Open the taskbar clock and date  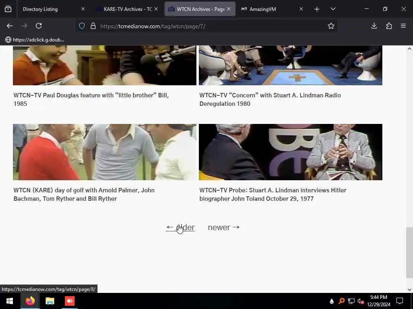(x=378, y=301)
